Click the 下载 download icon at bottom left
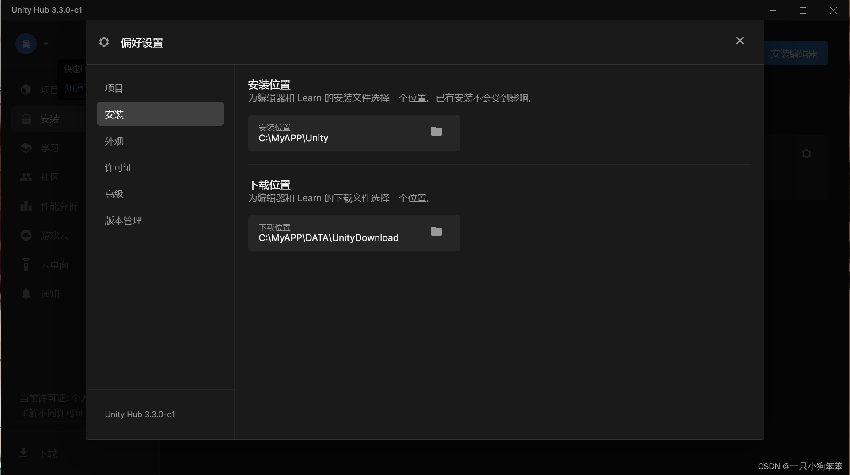Viewport: 850px width, 475px height. [23, 453]
